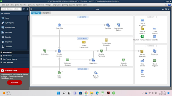
Task: Click the EMPLOYEES section button
Action: pyautogui.click(x=83, y=69)
